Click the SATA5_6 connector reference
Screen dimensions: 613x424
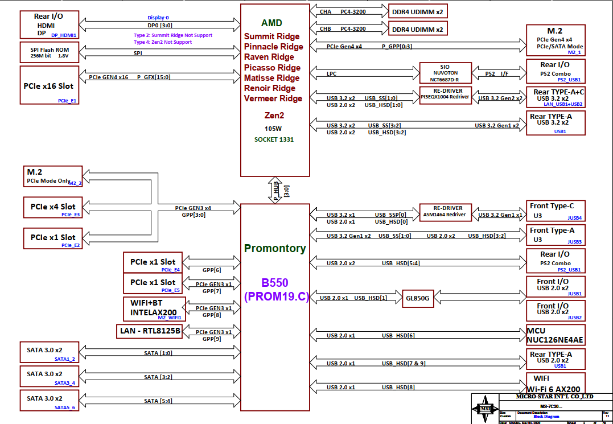(x=65, y=407)
